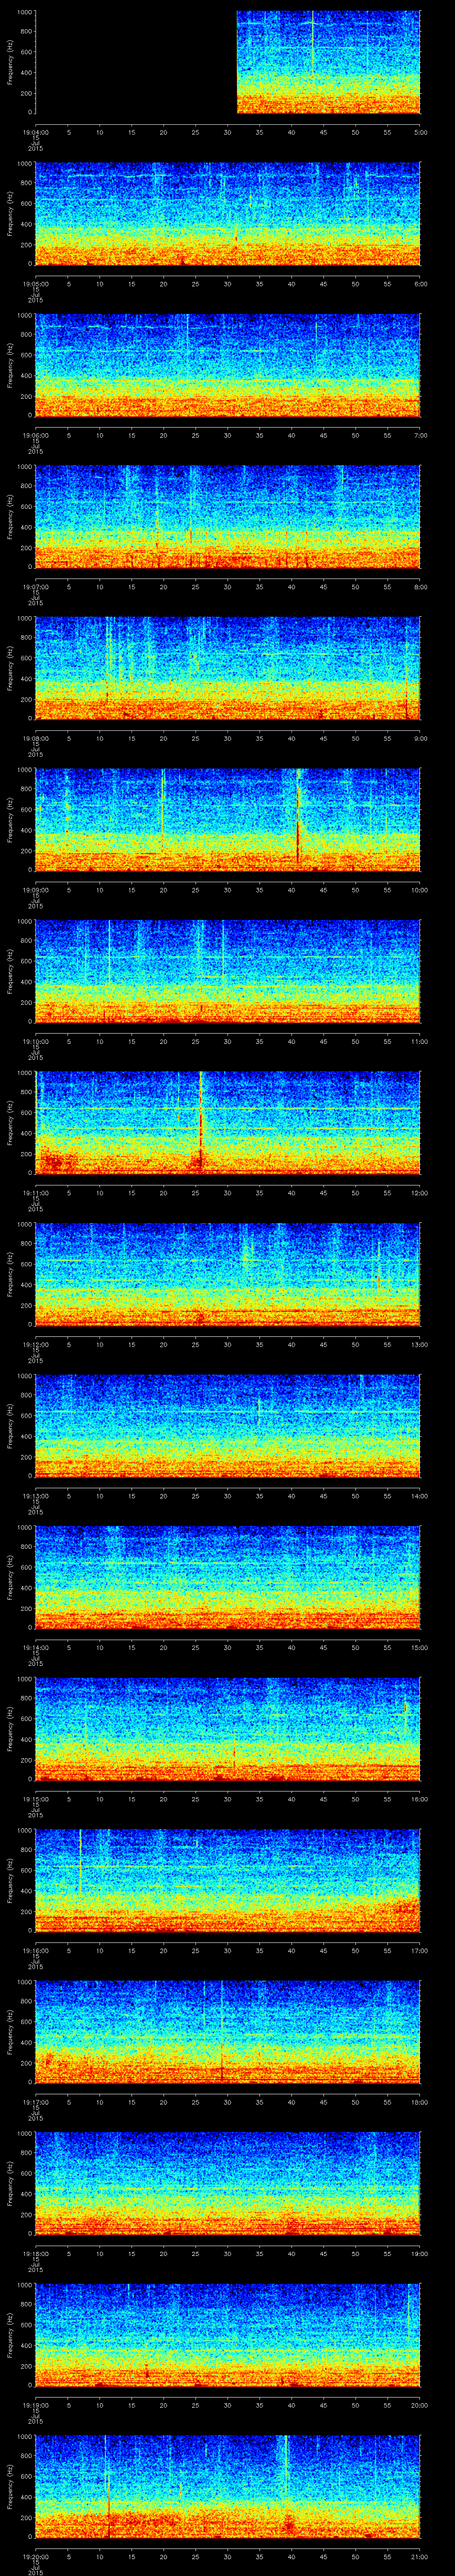
Task: Select the 19:17:00 start time label
Action: (x=35, y=2102)
